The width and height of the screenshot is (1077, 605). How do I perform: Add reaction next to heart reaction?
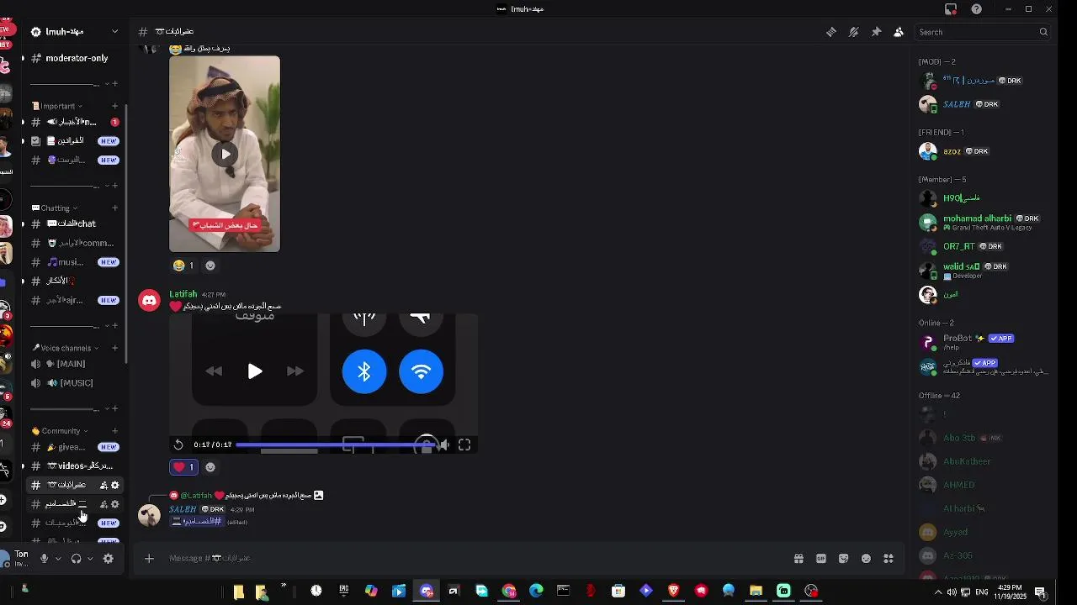coord(210,467)
